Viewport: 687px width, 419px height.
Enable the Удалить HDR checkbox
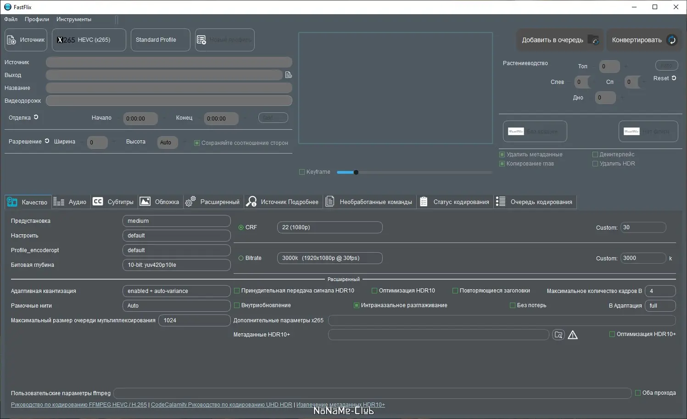[595, 164]
